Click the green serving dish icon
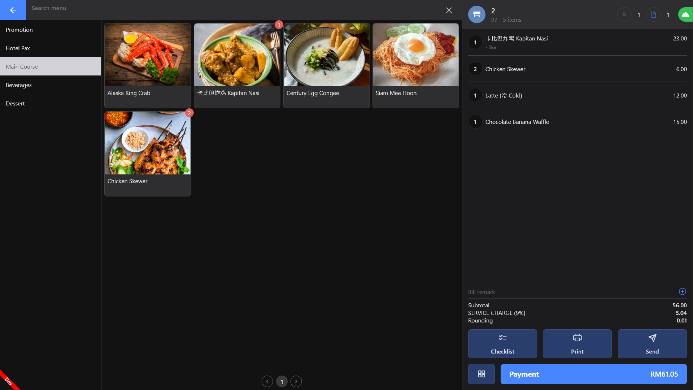This screenshot has height=390, width=693. [685, 15]
